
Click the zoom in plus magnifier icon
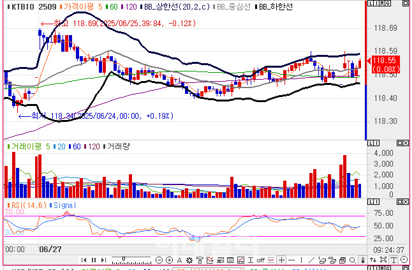(169, 260)
